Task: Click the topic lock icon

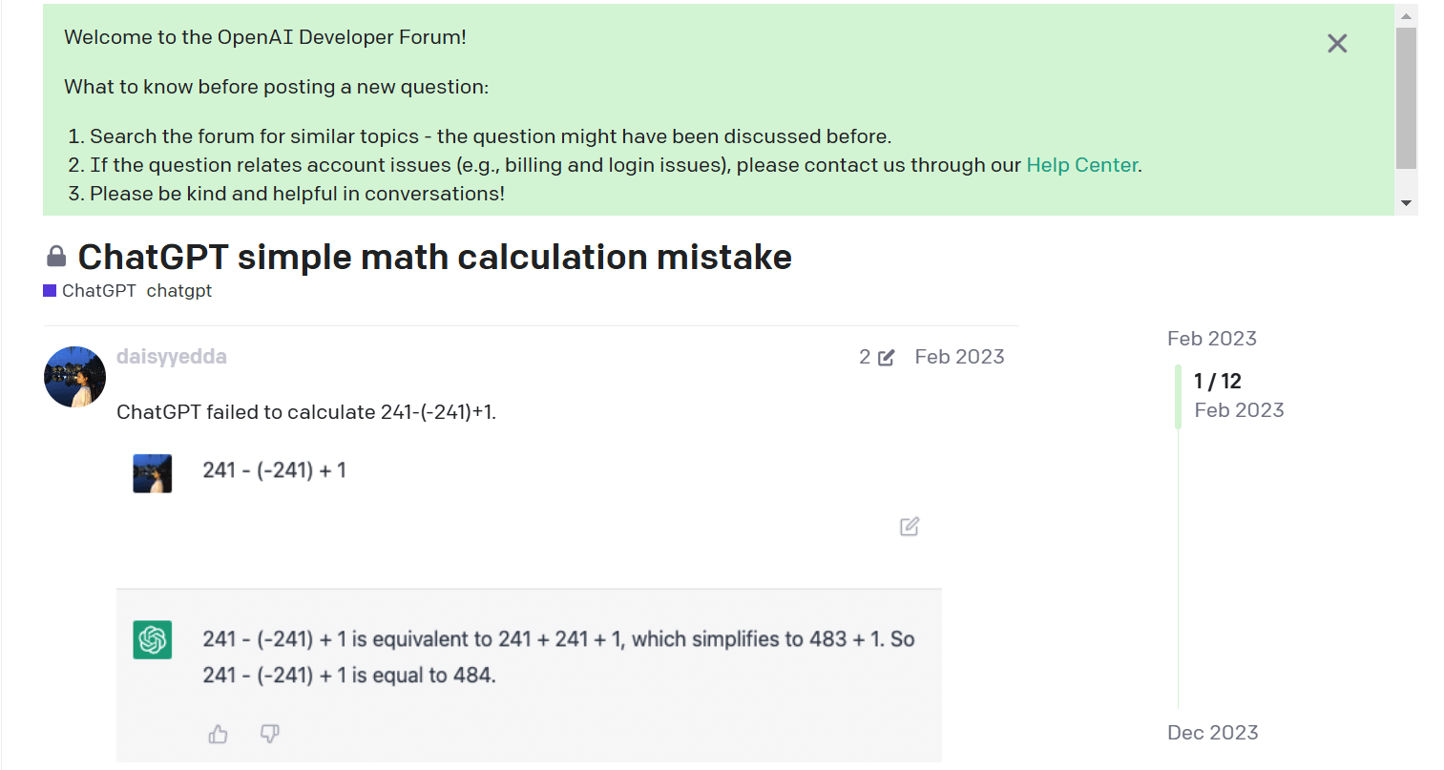Action: (x=56, y=257)
